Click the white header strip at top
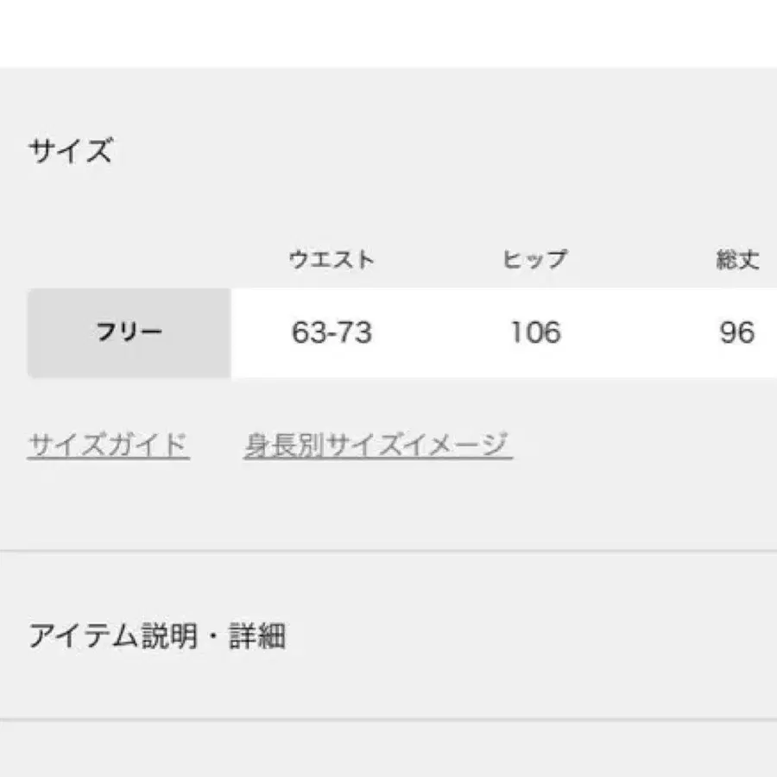 (388, 33)
